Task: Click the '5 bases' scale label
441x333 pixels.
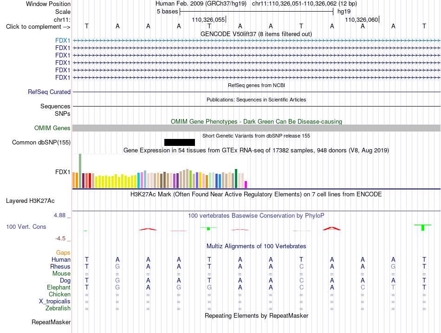Action: coord(167,12)
